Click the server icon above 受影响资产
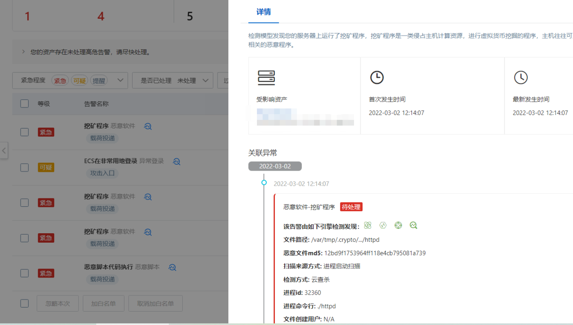 [266, 77]
